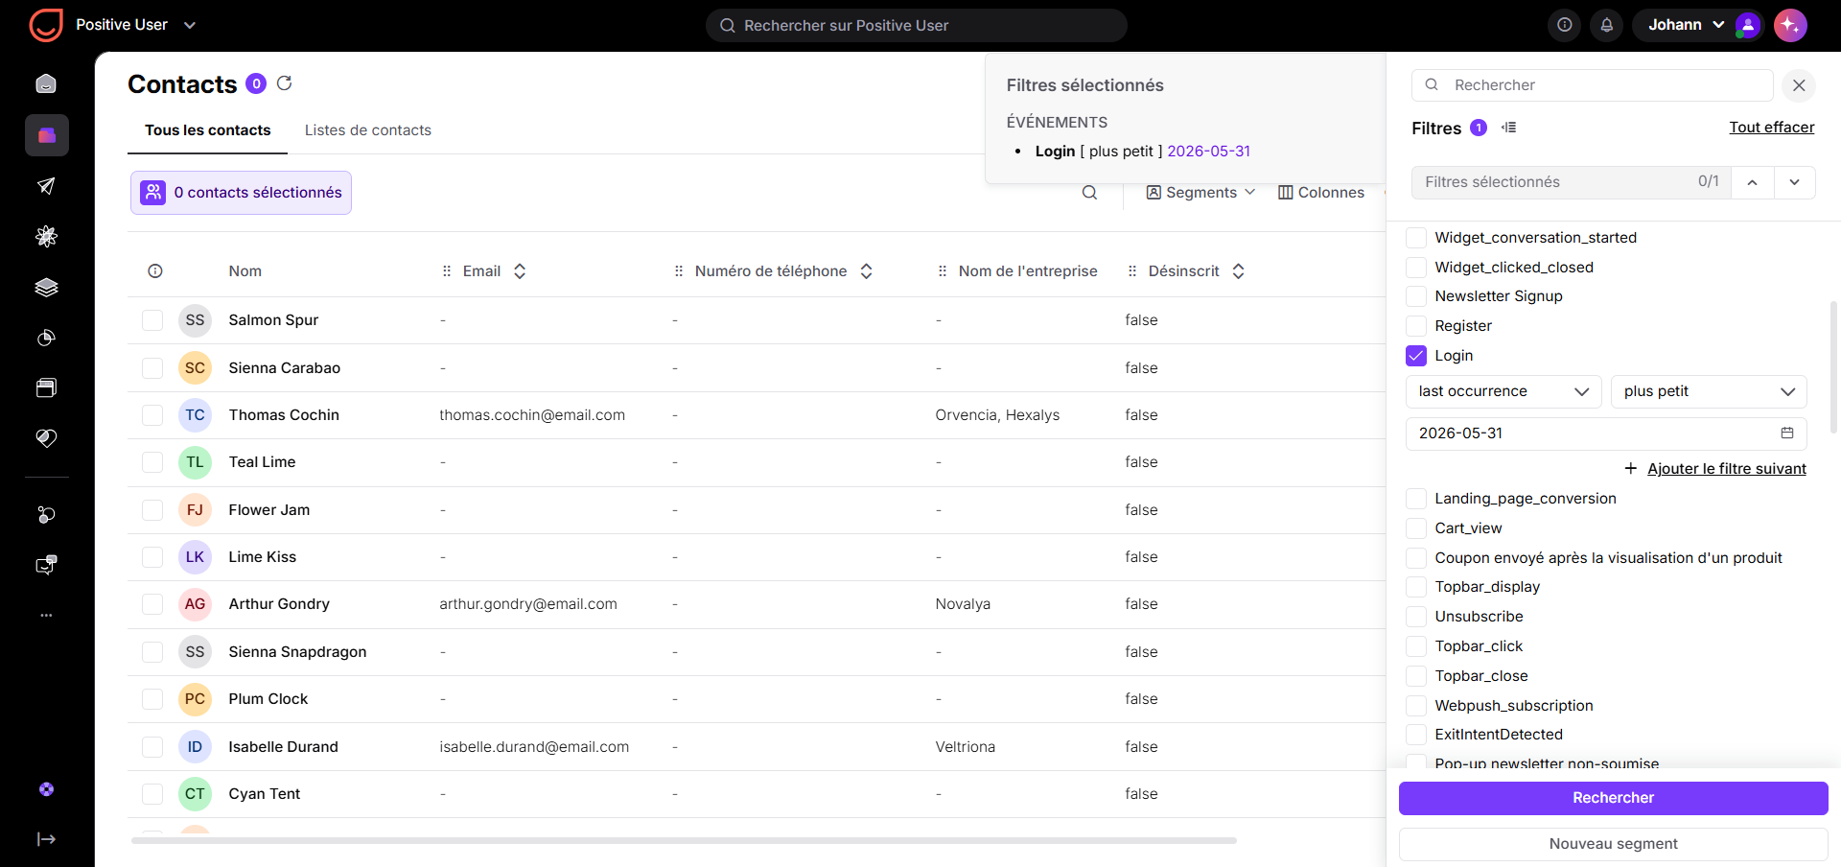Image resolution: width=1841 pixels, height=867 pixels.
Task: Sort by Numéro de téléphone column
Action: (866, 271)
